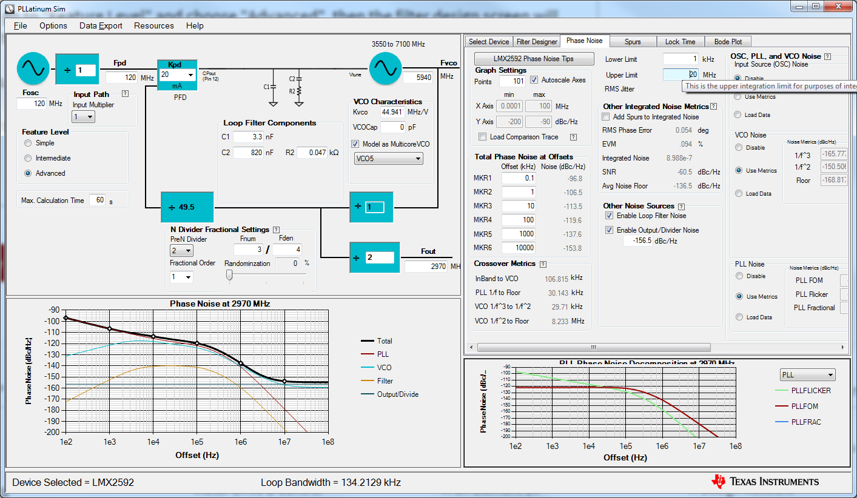Open the File menu
This screenshot has width=857, height=498.
tap(21, 25)
